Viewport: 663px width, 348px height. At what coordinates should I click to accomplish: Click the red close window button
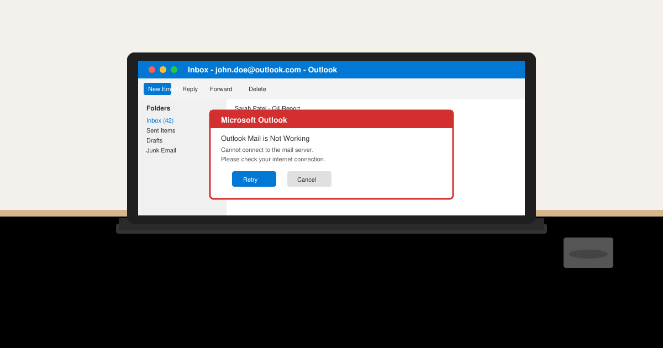152,70
